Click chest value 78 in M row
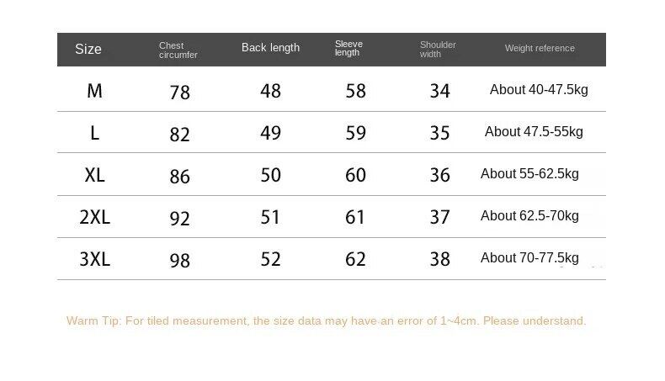Image resolution: width=665 pixels, height=381 pixels. pos(180,92)
